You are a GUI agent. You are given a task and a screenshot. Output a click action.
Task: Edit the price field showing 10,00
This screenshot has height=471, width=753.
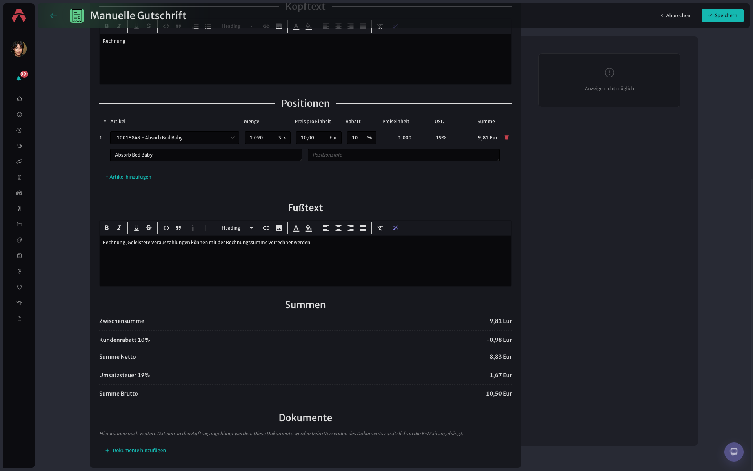click(319, 138)
